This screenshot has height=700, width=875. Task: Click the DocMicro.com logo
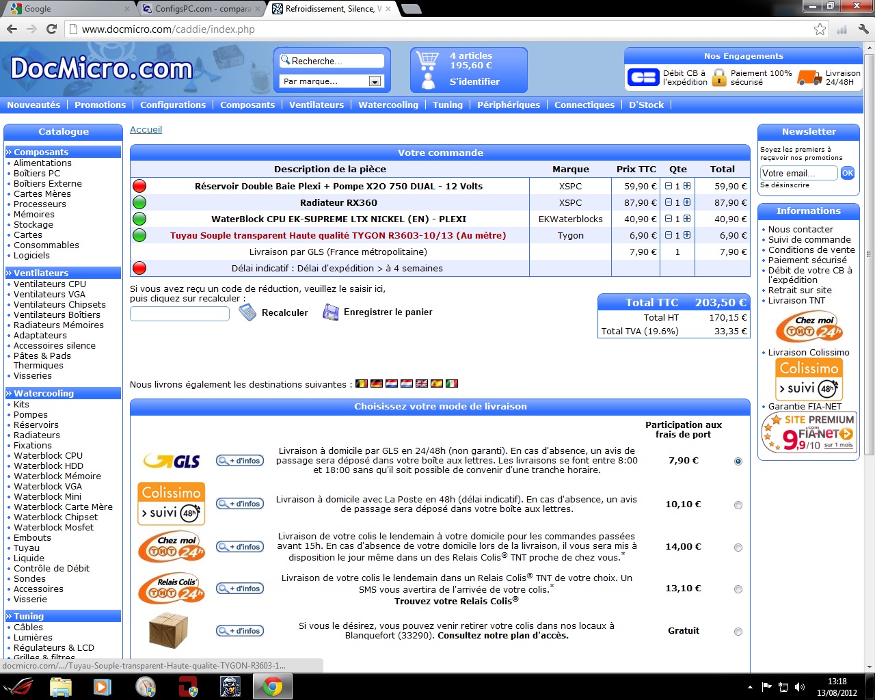point(101,68)
